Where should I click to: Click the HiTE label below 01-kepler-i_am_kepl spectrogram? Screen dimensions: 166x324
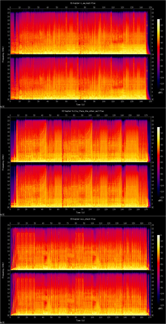pos(2,107)
